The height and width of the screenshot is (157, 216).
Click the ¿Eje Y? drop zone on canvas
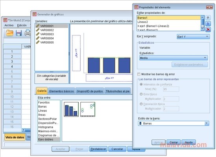point(76,53)
